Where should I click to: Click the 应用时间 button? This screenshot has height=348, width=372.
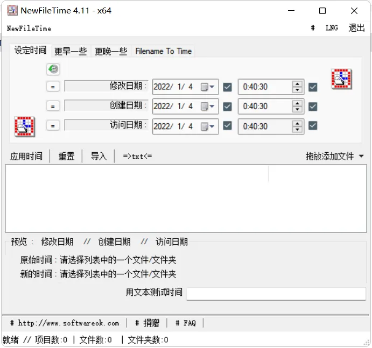(x=26, y=156)
